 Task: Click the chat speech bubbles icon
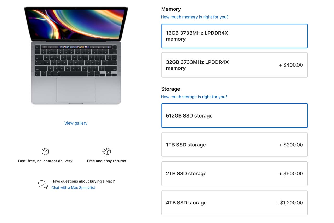coord(43,184)
